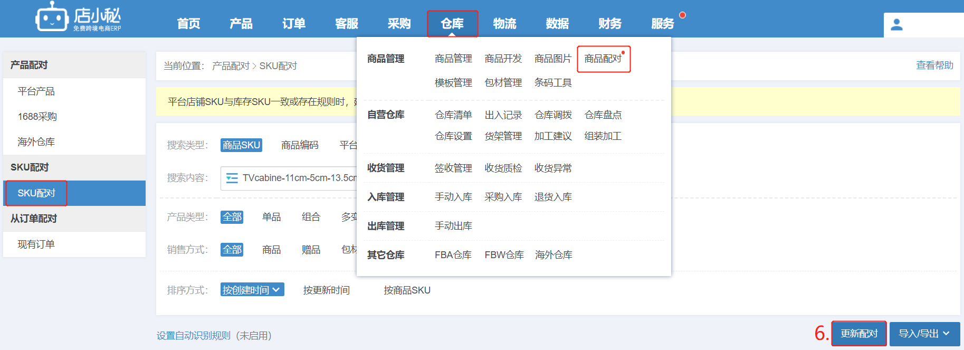Screen dimensions: 964x350
Task: Choose 赠品 sales method option
Action: tap(311, 250)
